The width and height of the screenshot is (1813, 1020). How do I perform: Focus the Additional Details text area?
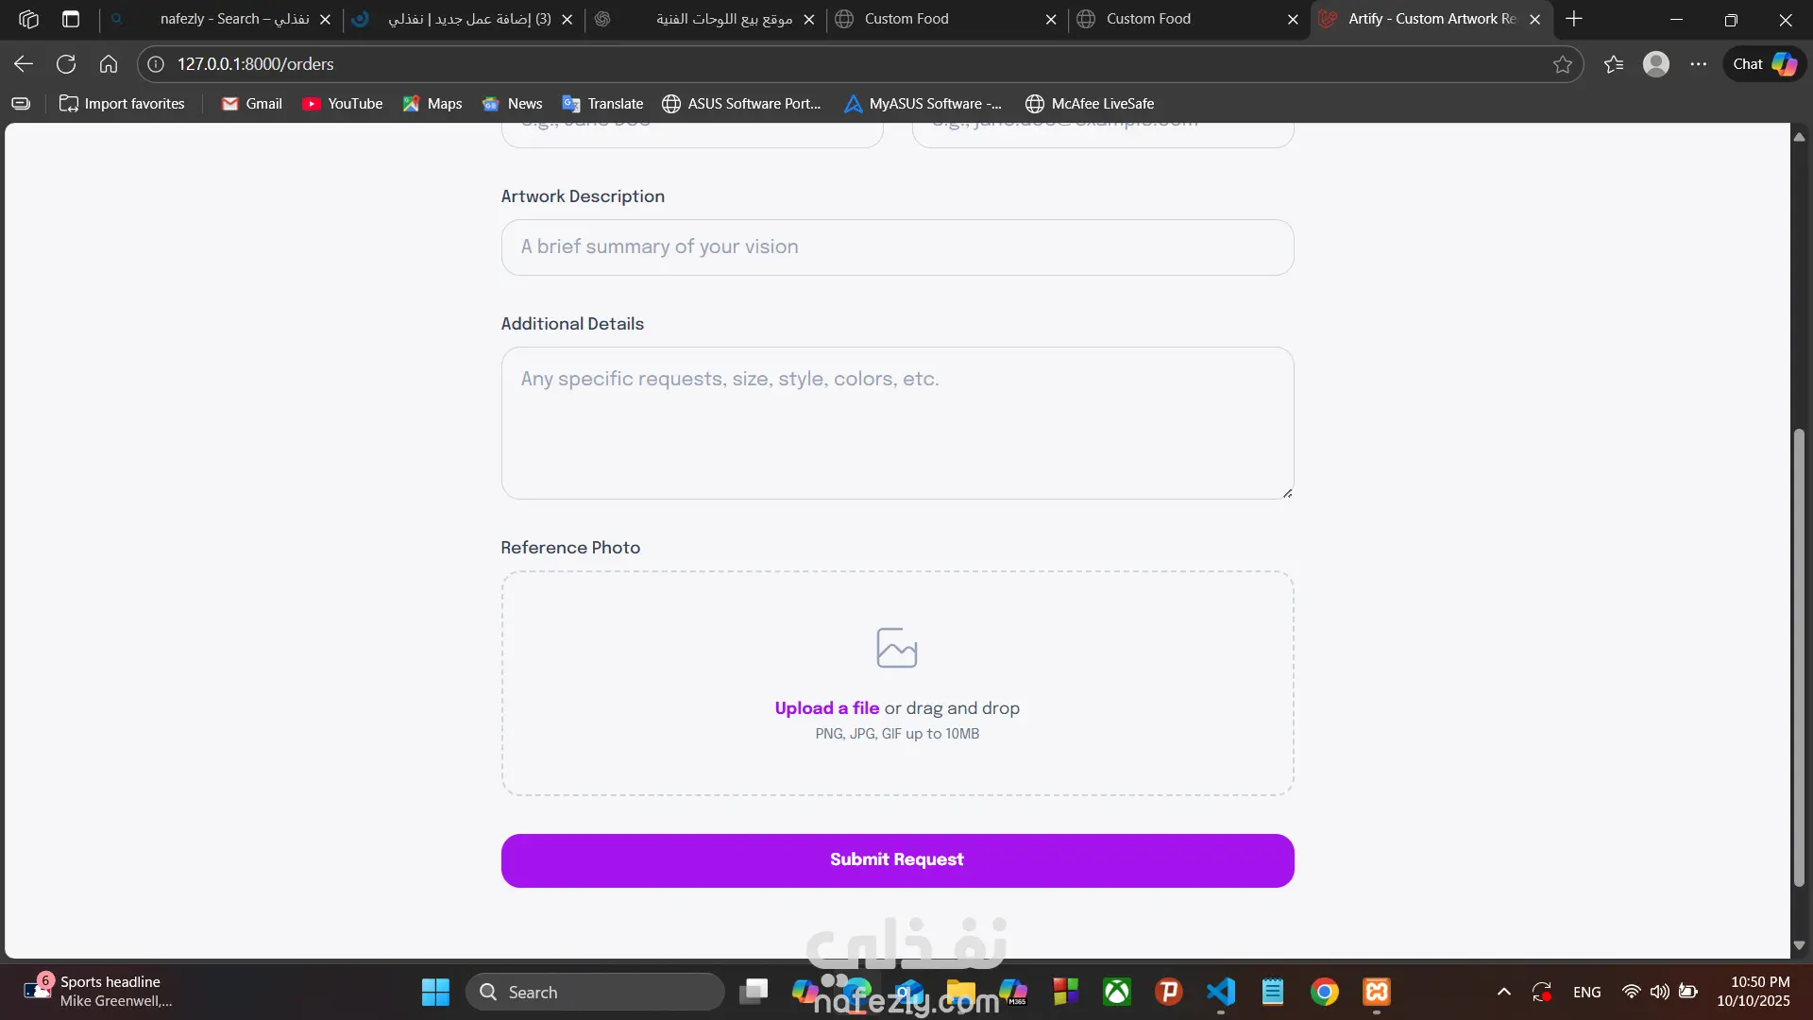(x=897, y=422)
